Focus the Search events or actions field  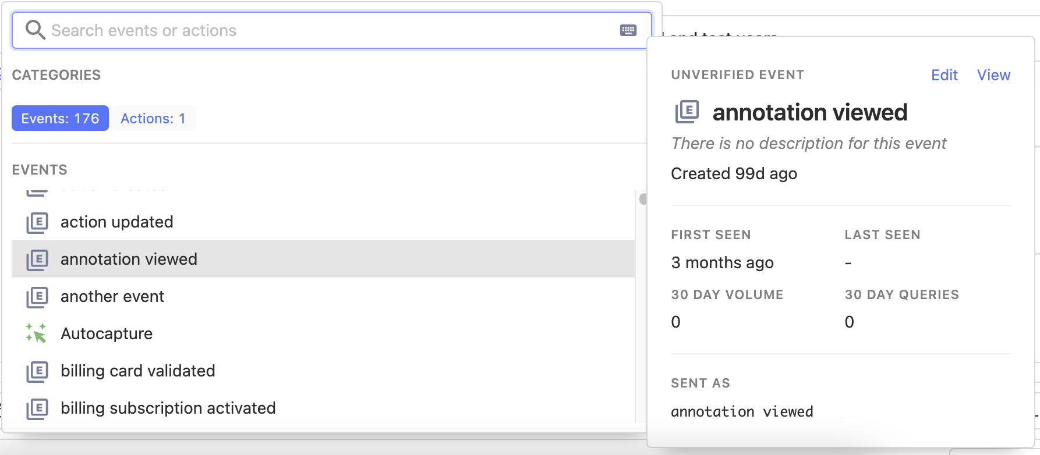[x=326, y=30]
